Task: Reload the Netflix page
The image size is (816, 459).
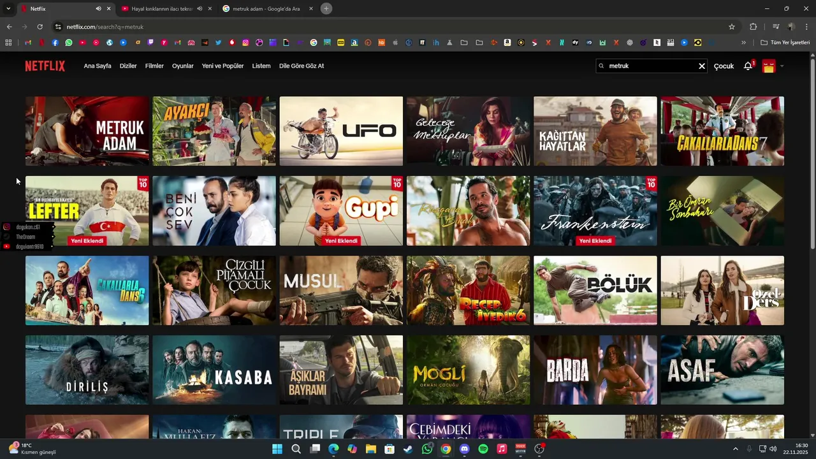Action: 40,27
